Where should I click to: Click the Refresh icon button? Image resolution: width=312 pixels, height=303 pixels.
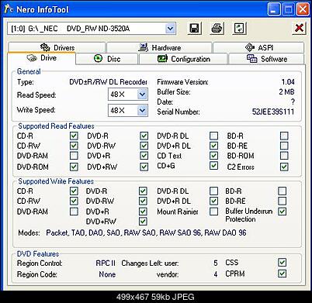pyautogui.click(x=239, y=28)
